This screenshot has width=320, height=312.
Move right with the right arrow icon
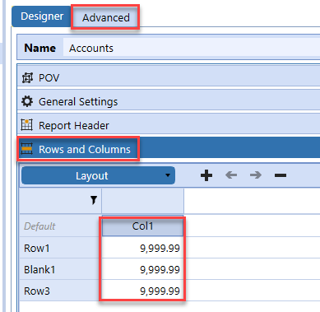point(256,175)
